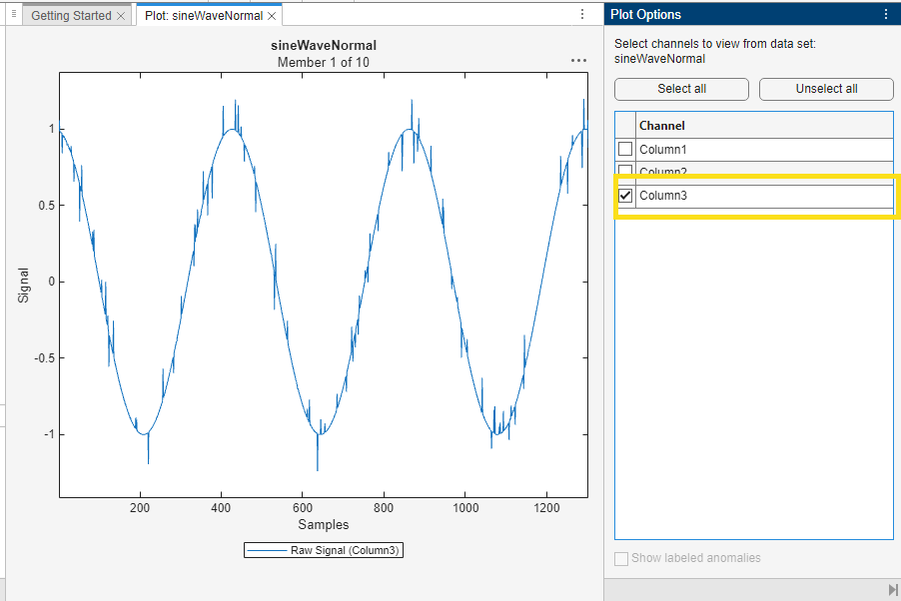This screenshot has height=601, width=901.
Task: Select the Plot: sineWaveNormal tab
Action: (204, 16)
